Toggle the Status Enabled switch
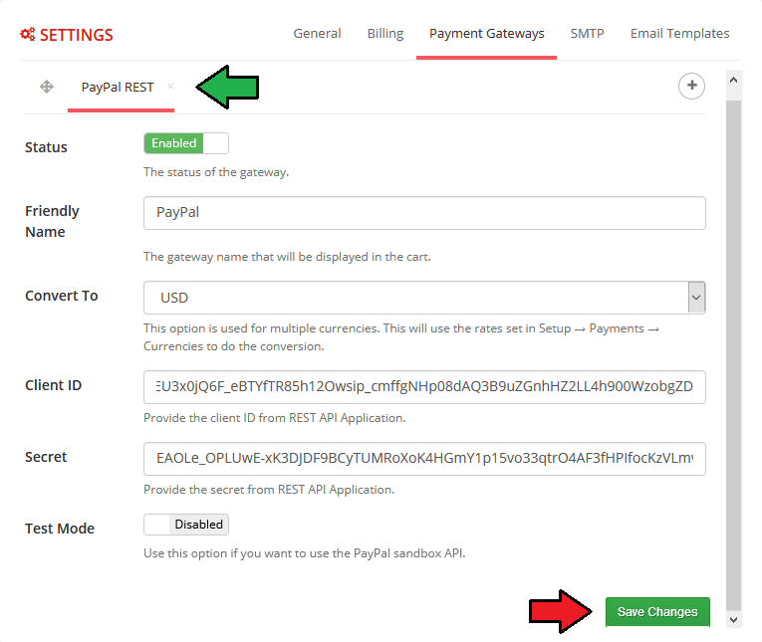This screenshot has width=762, height=642. 186,143
